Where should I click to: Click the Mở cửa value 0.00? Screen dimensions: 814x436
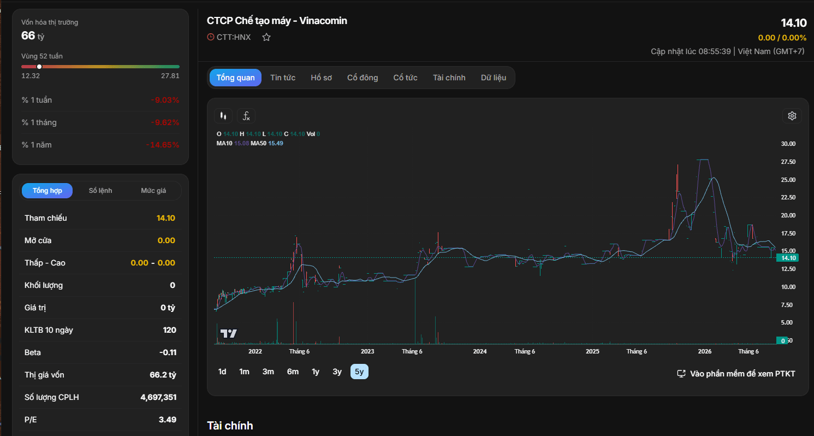click(167, 240)
